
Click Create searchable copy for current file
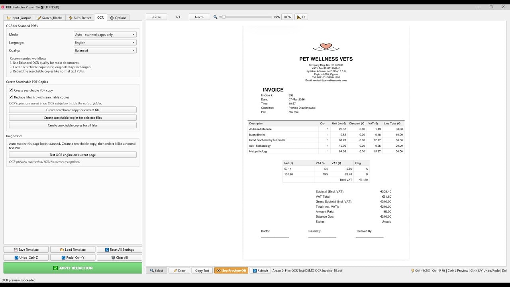(73, 110)
